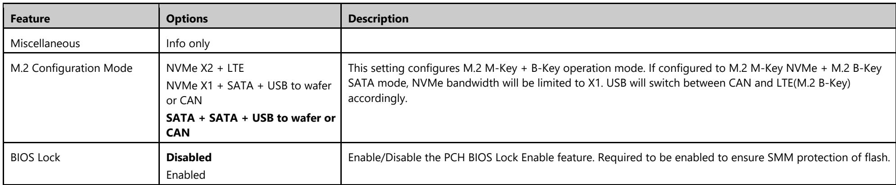Click the Feature column header
The height and width of the screenshot is (185, 896).
click(x=30, y=20)
